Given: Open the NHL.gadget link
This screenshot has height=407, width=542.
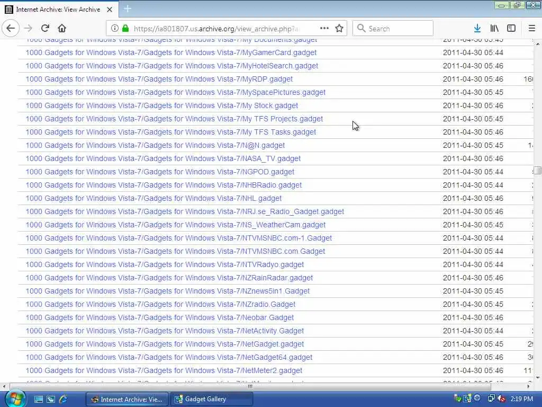Looking at the screenshot, I should tap(153, 198).
